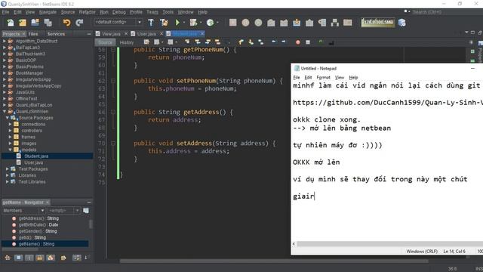Open the Navigate menu in NetBeans
The image size is (483, 272).
(48, 12)
